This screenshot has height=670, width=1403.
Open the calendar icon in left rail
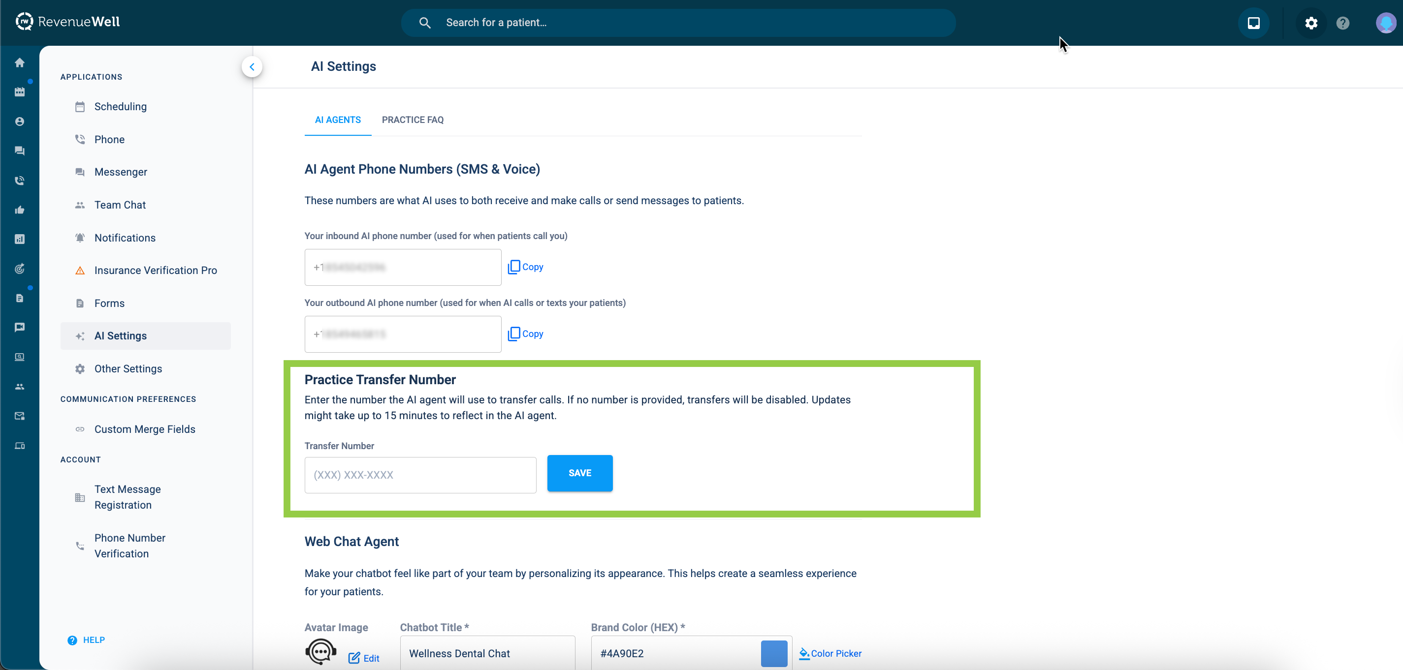tap(20, 92)
